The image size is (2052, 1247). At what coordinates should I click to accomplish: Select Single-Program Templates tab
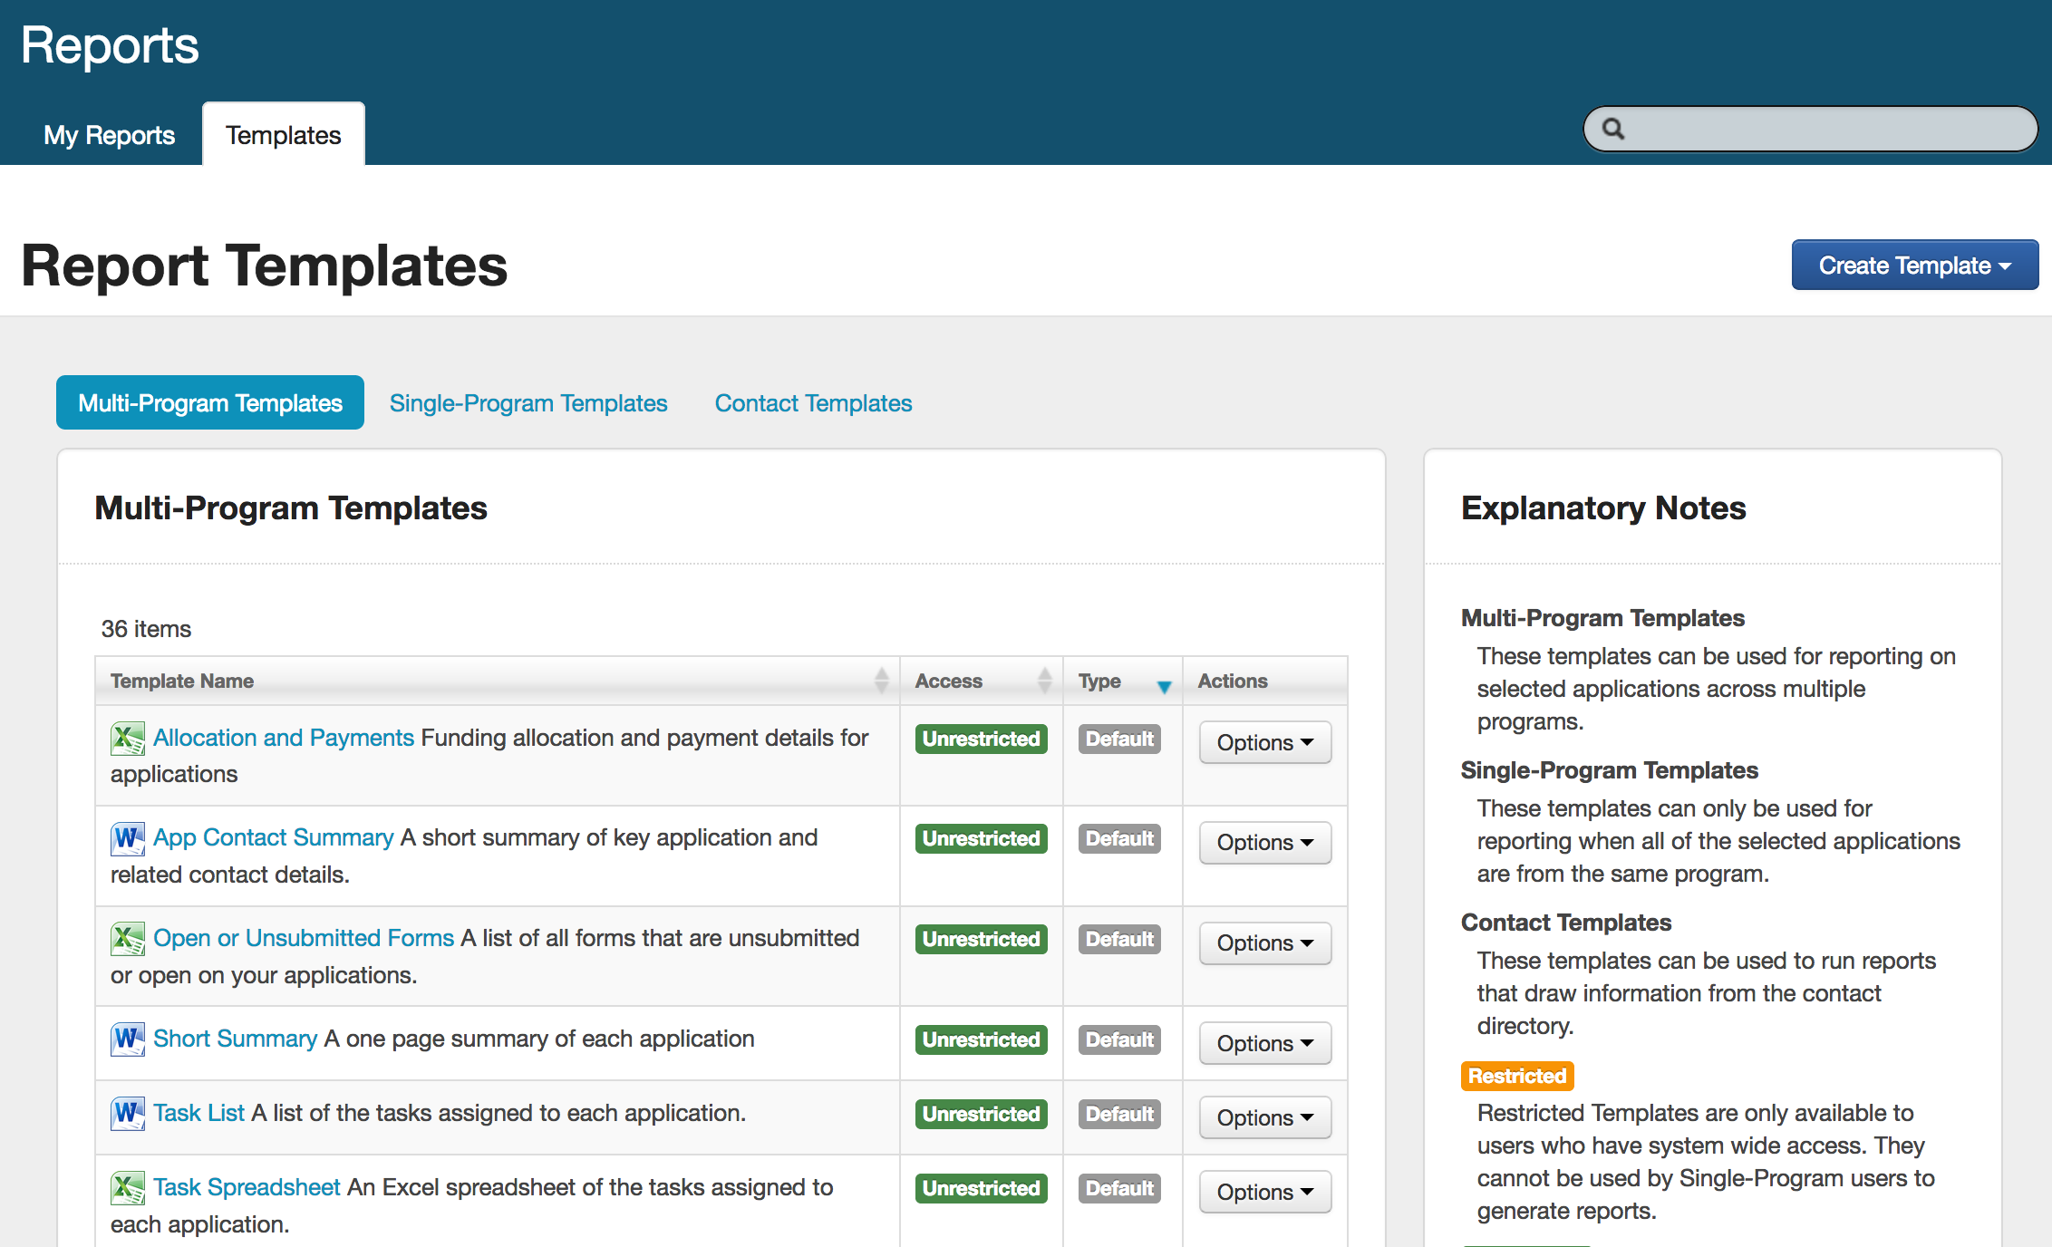pos(528,403)
